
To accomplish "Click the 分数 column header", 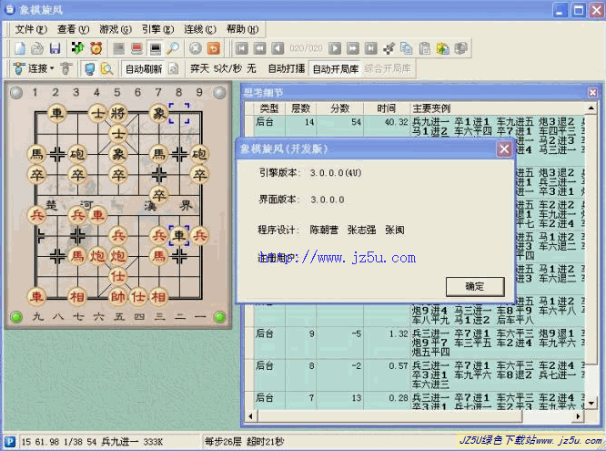I will 339,108.
